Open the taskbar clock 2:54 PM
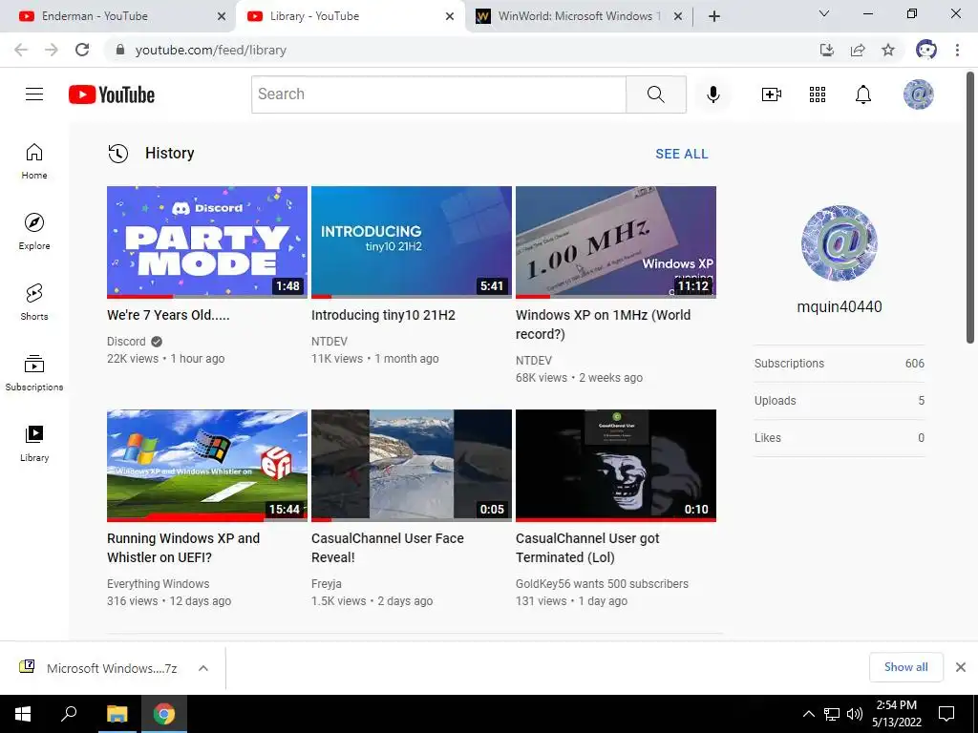This screenshot has height=733, width=978. pos(896,714)
